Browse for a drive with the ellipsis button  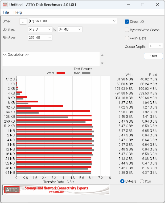[23, 21]
